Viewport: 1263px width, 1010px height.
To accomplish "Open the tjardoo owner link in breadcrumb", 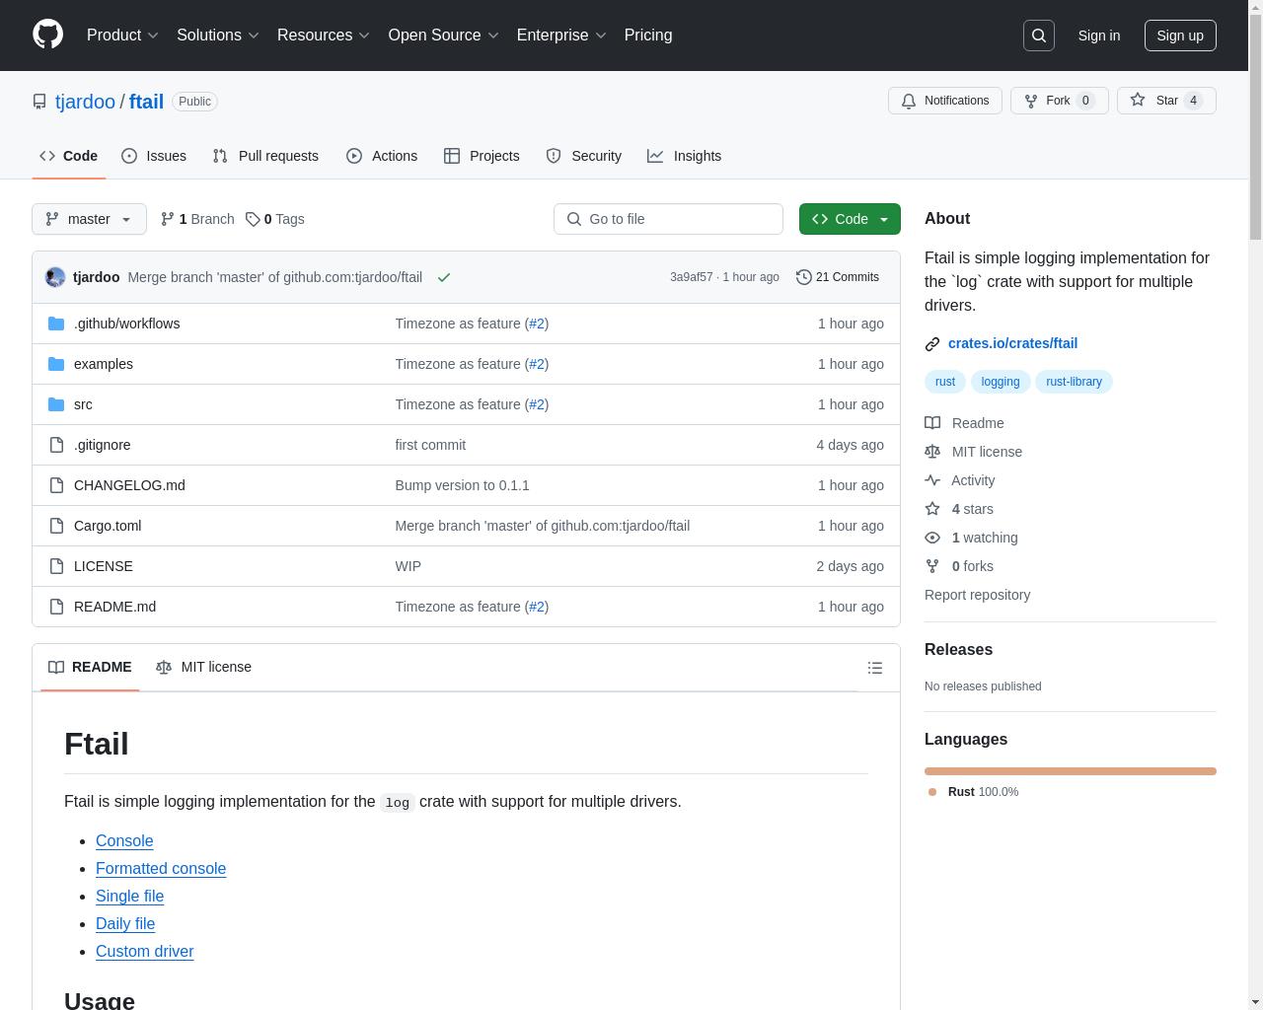I will click(x=85, y=102).
